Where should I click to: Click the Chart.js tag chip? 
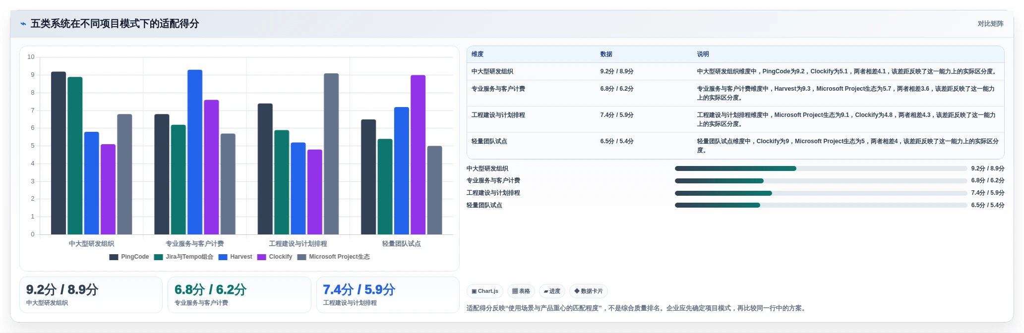click(x=485, y=291)
